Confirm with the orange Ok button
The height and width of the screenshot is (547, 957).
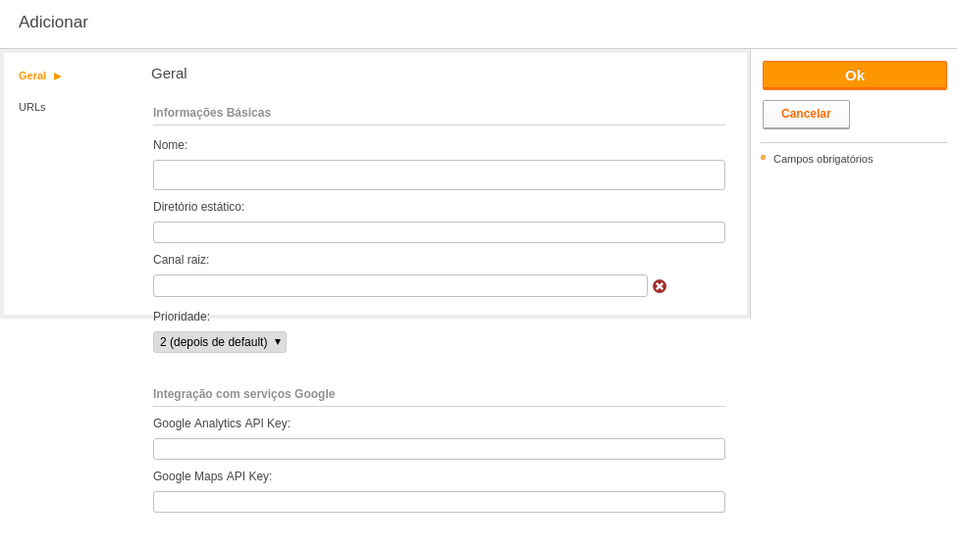click(855, 75)
